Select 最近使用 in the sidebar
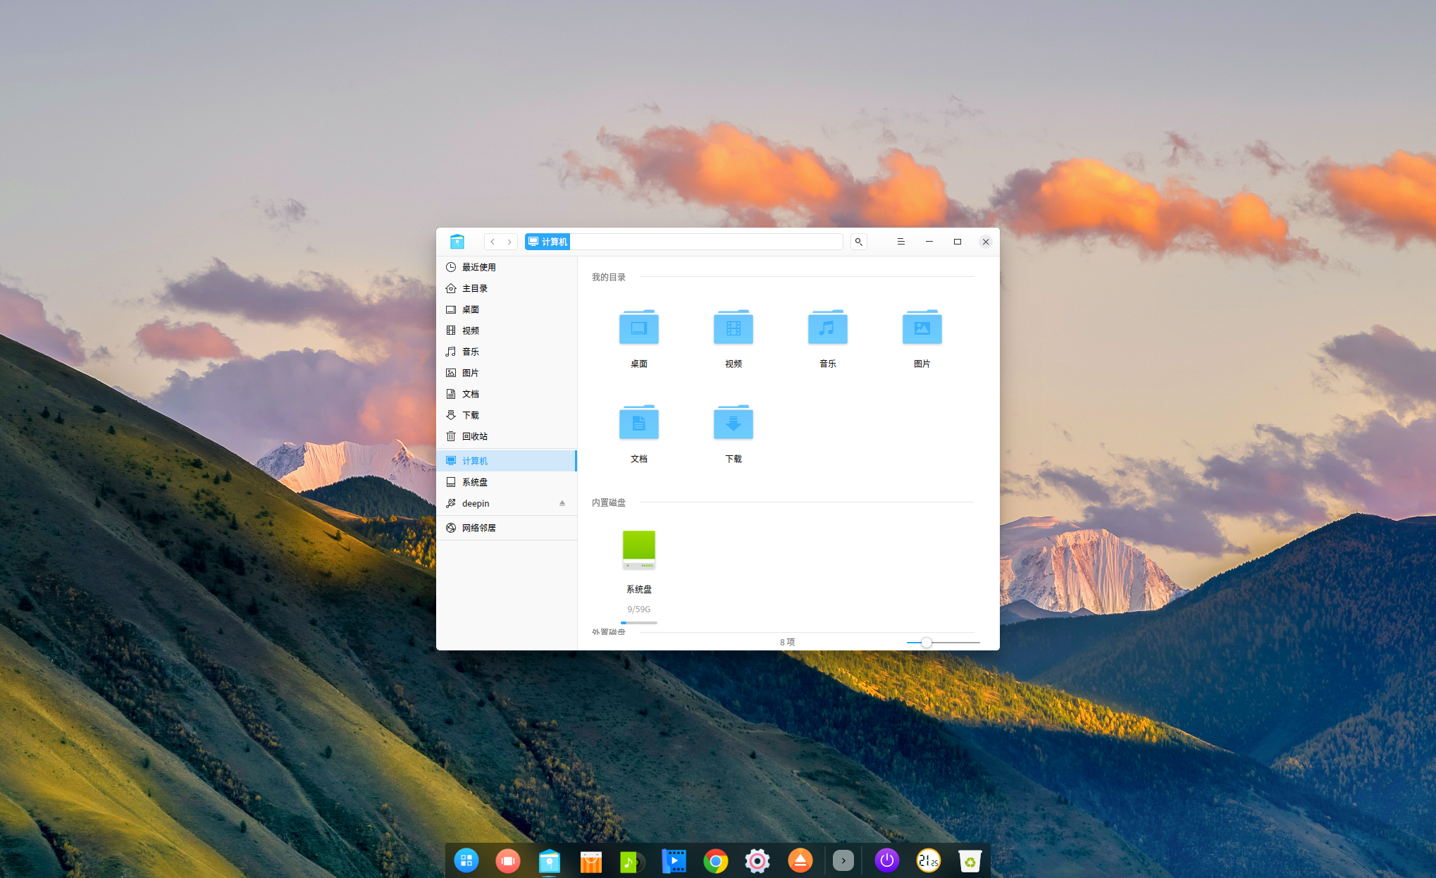The image size is (1436, 878). (x=478, y=267)
